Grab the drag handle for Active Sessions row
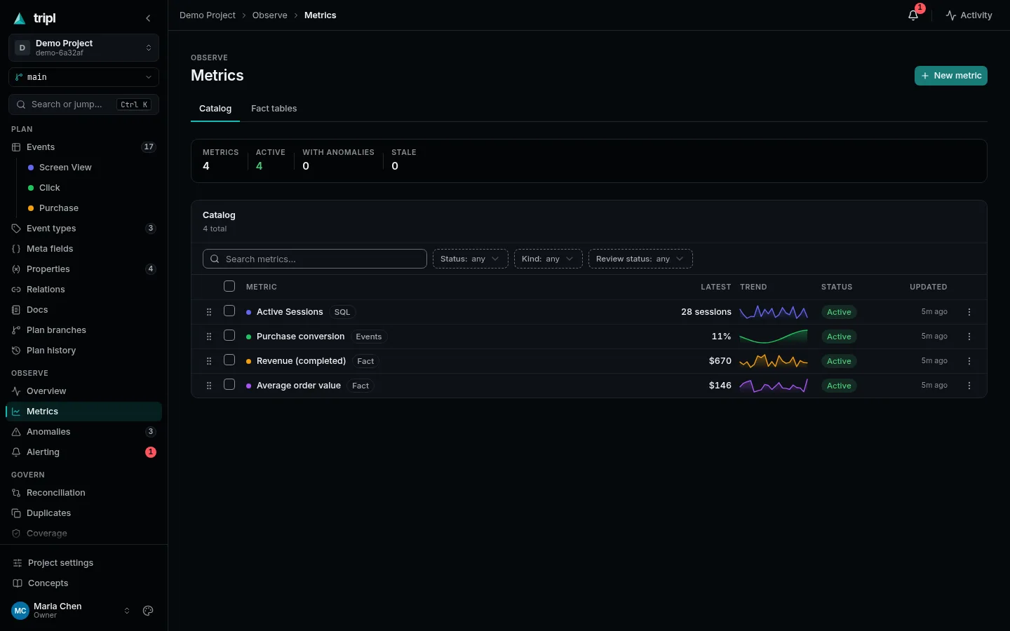The height and width of the screenshot is (631, 1010). 209,312
